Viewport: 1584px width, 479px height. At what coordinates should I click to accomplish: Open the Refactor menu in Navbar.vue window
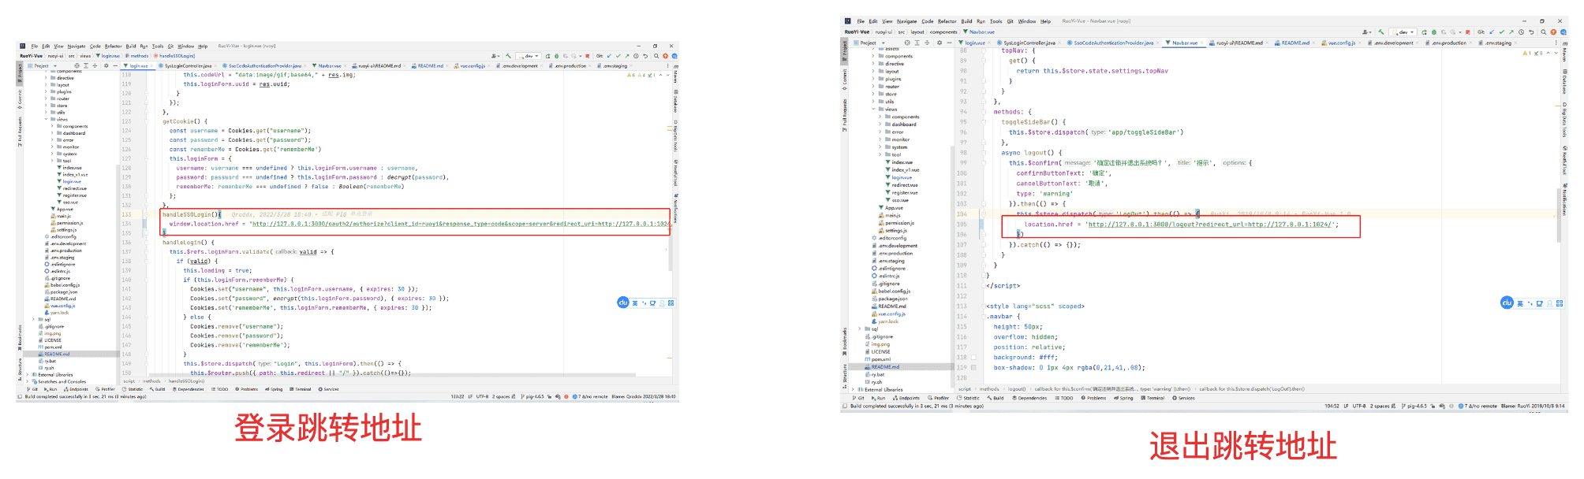pos(947,21)
